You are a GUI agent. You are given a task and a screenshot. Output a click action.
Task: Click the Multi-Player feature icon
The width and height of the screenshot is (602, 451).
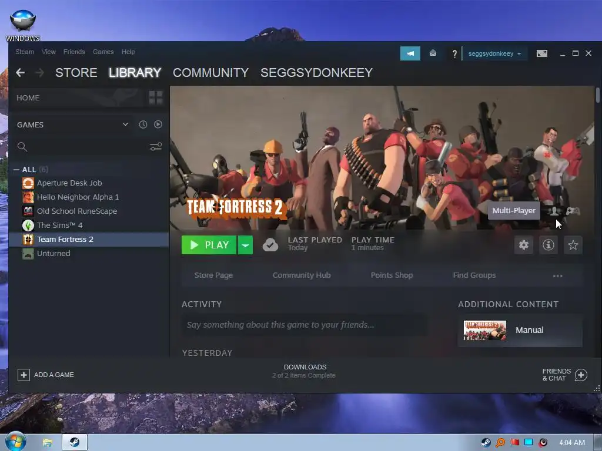tap(554, 211)
